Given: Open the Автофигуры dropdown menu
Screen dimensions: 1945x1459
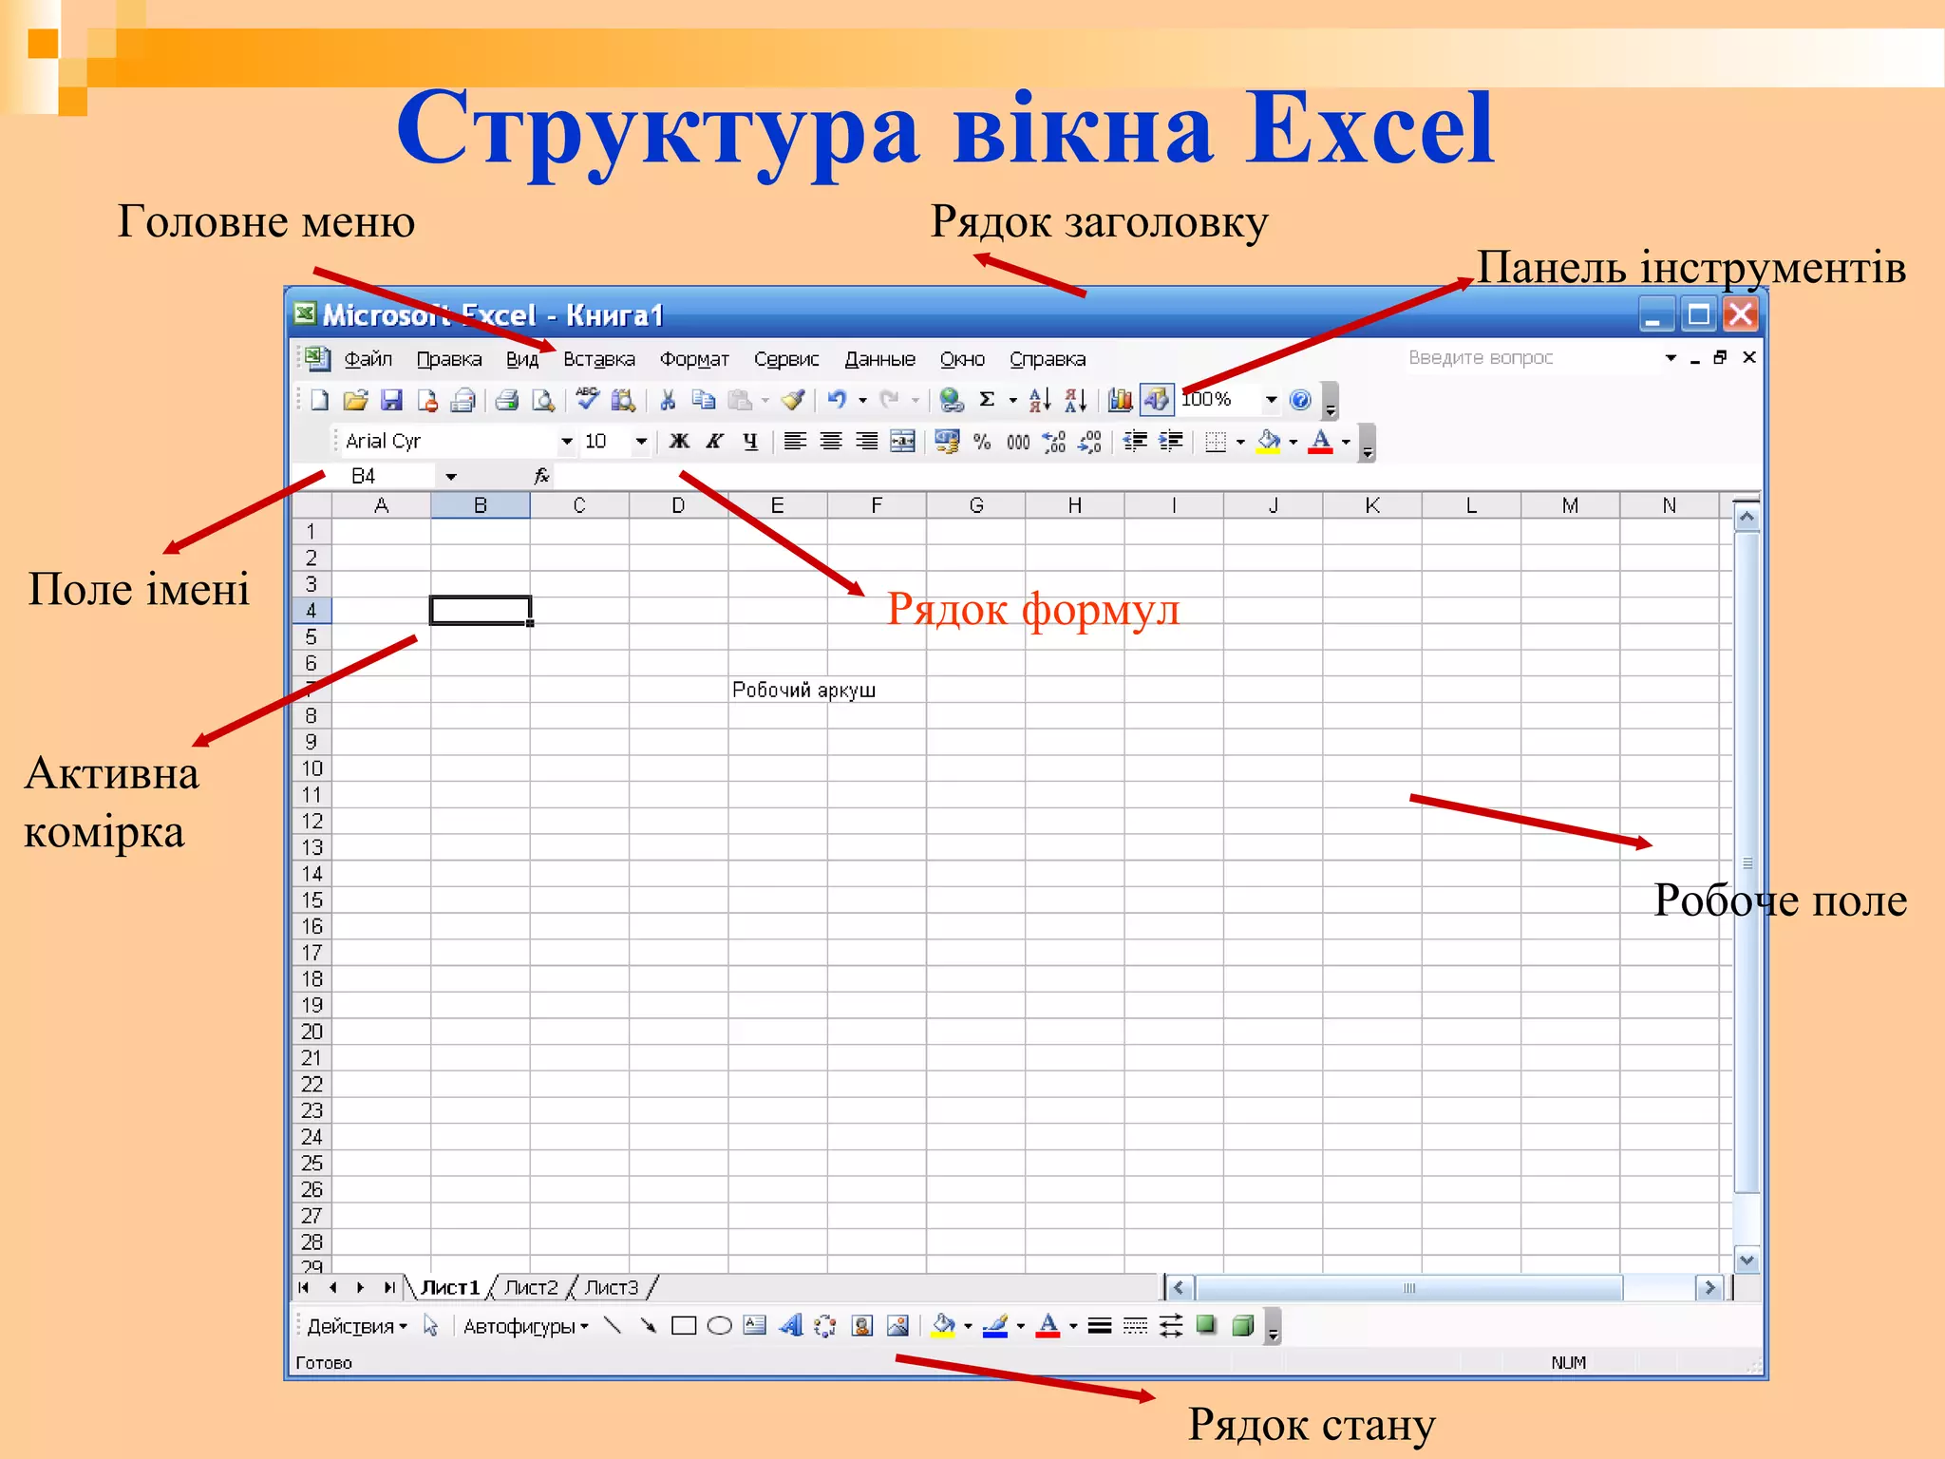Looking at the screenshot, I should click(x=525, y=1326).
